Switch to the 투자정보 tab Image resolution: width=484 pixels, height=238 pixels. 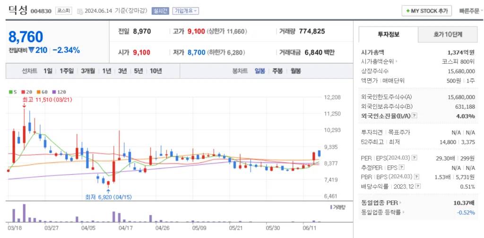click(x=389, y=34)
